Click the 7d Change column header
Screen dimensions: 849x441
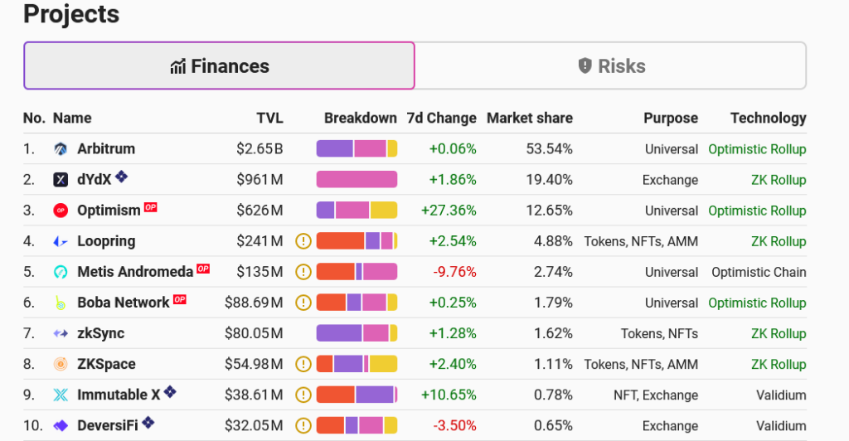click(x=441, y=118)
